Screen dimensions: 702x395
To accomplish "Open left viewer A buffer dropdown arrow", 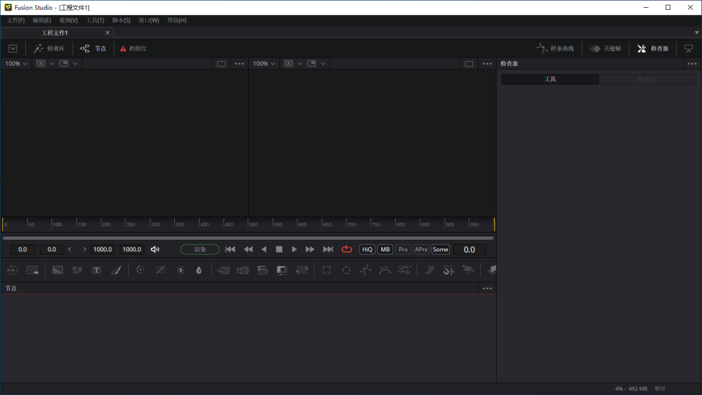I will (53, 64).
